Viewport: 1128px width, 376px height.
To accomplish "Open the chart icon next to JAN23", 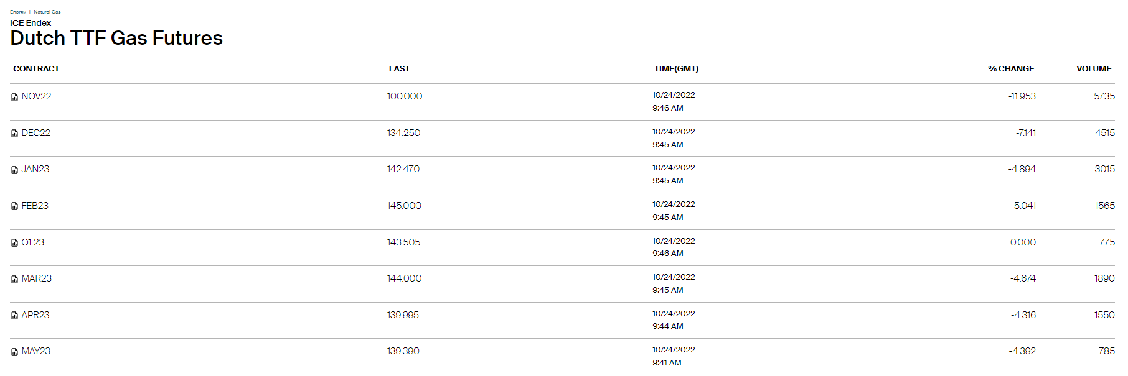I will point(14,170).
